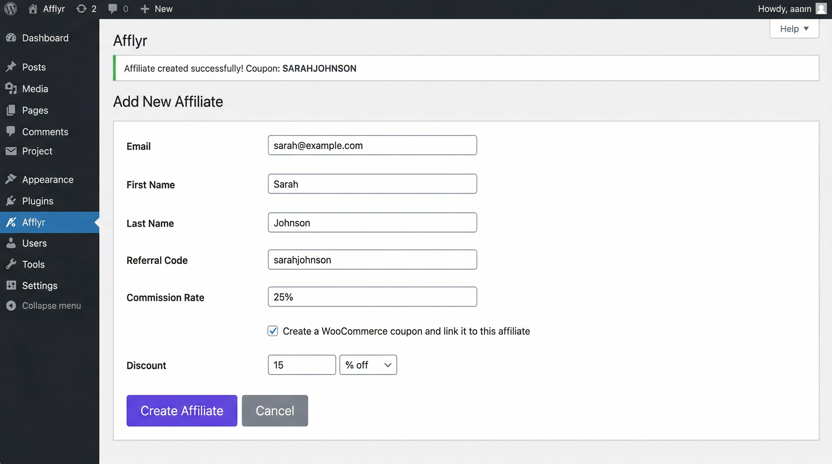Click Collapse menu text
The width and height of the screenshot is (832, 464).
(51, 306)
